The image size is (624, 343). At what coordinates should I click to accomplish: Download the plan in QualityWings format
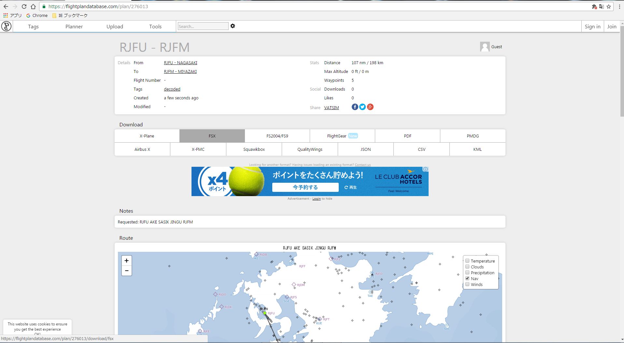[310, 149]
